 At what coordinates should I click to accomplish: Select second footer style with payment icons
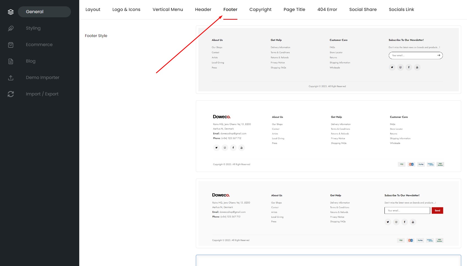tap(328, 136)
